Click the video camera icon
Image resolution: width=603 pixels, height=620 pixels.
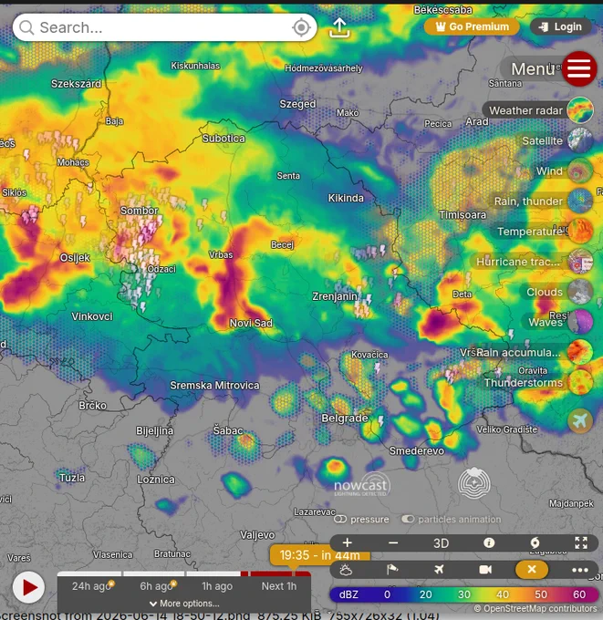pos(485,570)
